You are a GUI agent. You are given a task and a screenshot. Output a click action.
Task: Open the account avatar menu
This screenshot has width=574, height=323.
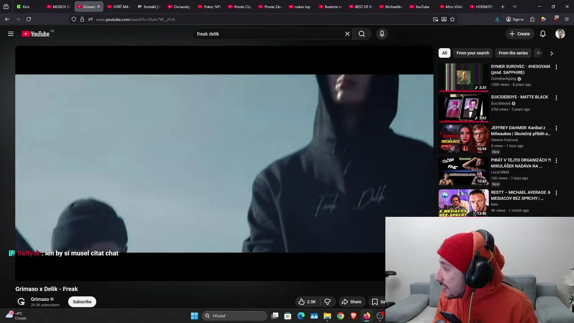560,34
